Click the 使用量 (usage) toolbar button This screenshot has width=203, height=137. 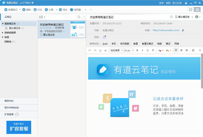click(x=76, y=10)
